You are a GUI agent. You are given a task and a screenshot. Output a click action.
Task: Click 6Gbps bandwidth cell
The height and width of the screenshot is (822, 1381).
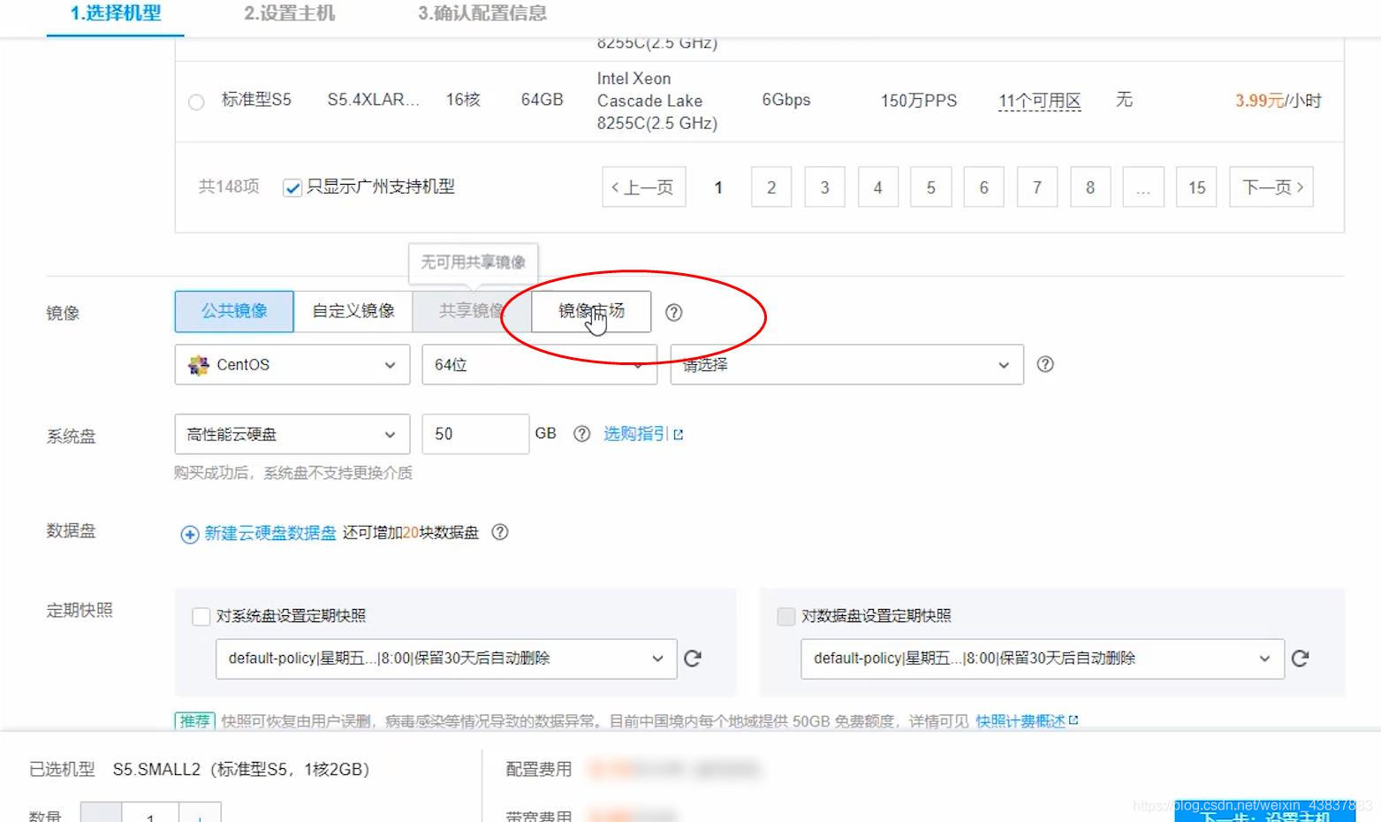[x=786, y=100]
